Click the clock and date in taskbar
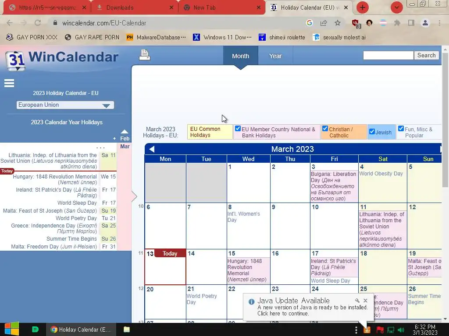The width and height of the screenshot is (449, 336). 425,329
